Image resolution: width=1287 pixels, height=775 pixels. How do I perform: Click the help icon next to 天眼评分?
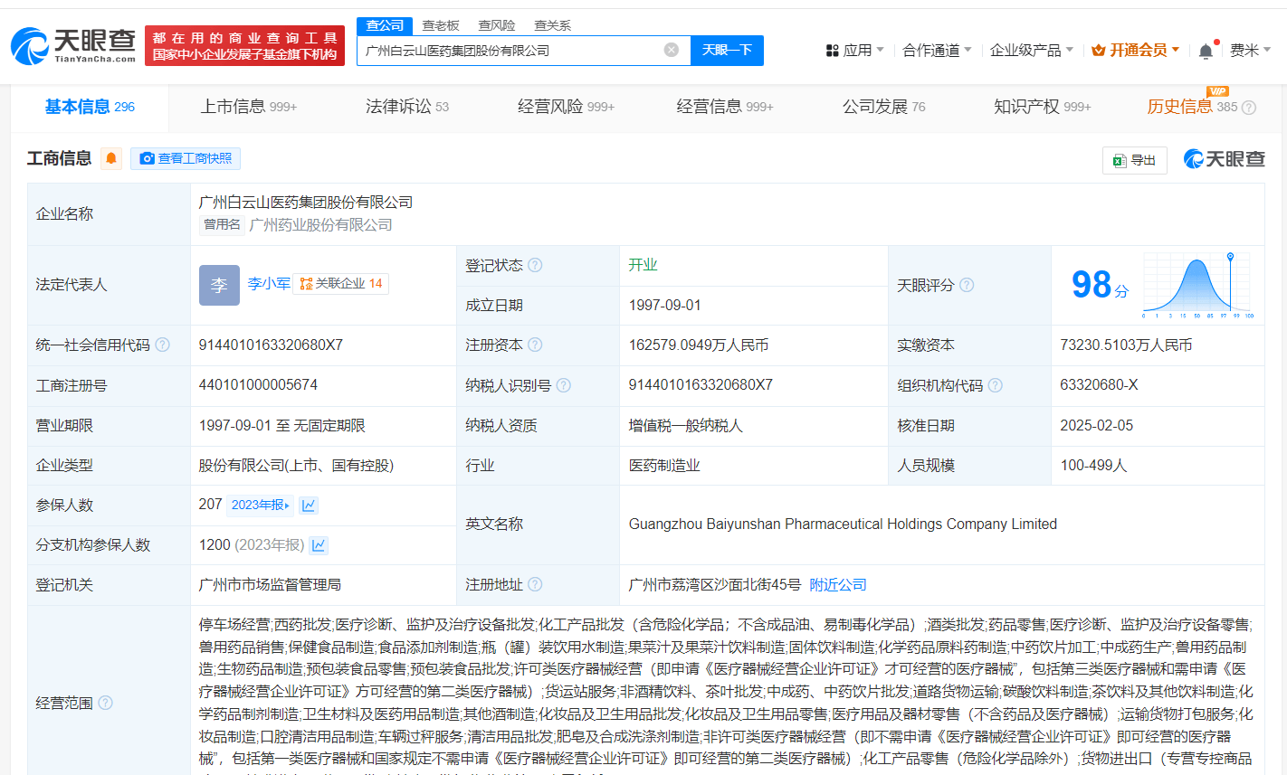(967, 285)
